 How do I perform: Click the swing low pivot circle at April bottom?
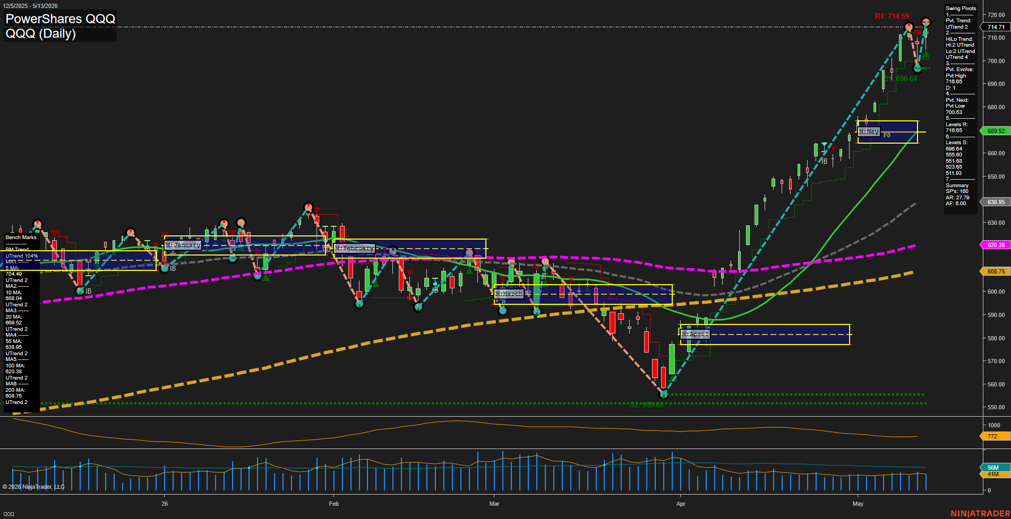point(663,394)
